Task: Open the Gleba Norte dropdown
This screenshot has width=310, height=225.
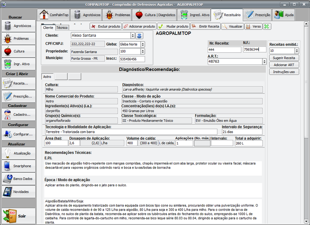Action: (143, 45)
